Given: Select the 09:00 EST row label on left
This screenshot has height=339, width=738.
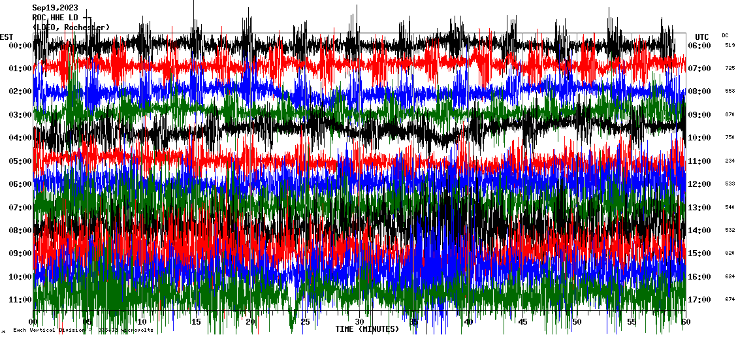Looking at the screenshot, I should tap(20, 253).
